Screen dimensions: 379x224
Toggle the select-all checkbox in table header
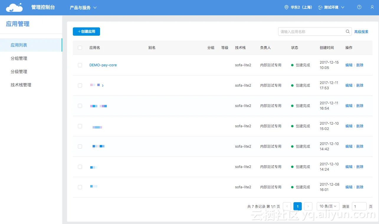click(80, 48)
